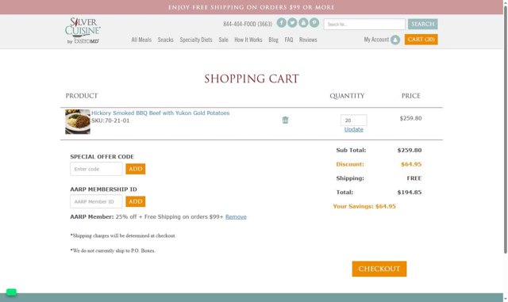
Task: Open the Facebook social icon
Action: point(281,23)
